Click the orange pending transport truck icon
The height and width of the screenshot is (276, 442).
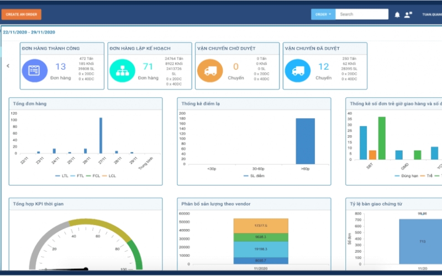pos(210,71)
